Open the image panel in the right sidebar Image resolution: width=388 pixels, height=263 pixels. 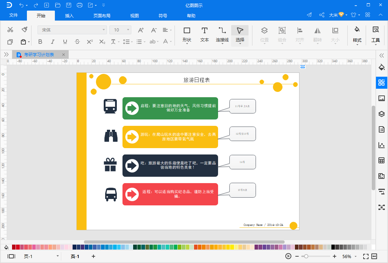(382, 98)
